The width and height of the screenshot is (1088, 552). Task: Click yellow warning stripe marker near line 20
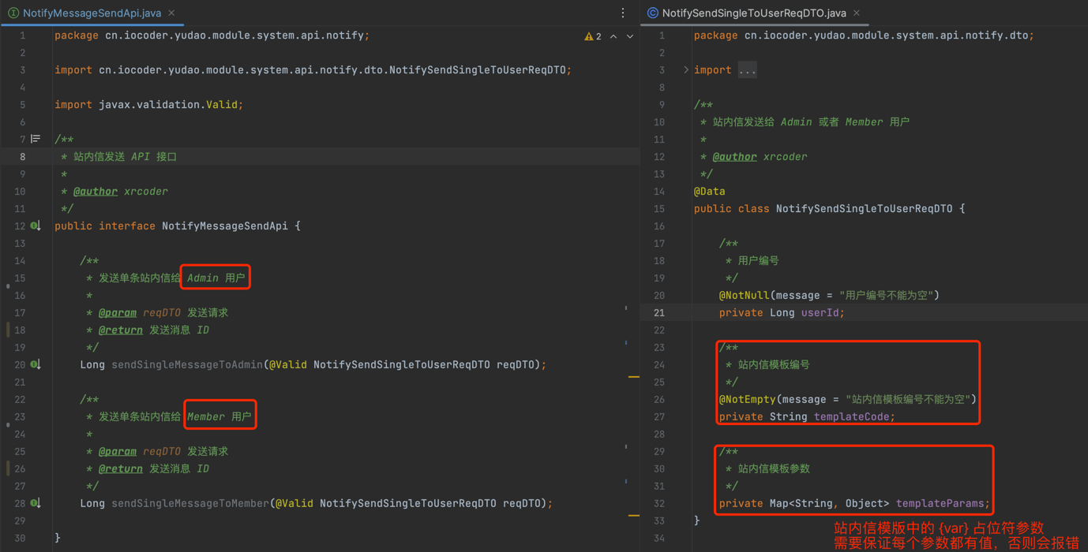[633, 377]
